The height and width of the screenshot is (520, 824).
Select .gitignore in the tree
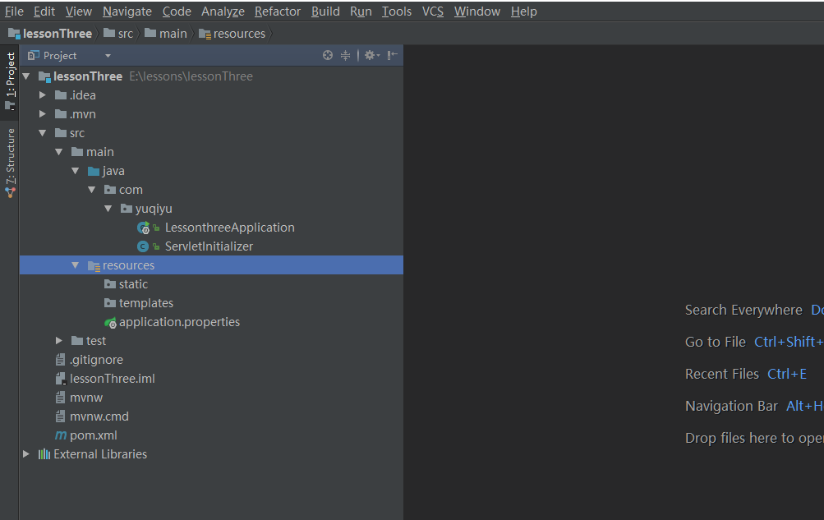pyautogui.click(x=97, y=360)
